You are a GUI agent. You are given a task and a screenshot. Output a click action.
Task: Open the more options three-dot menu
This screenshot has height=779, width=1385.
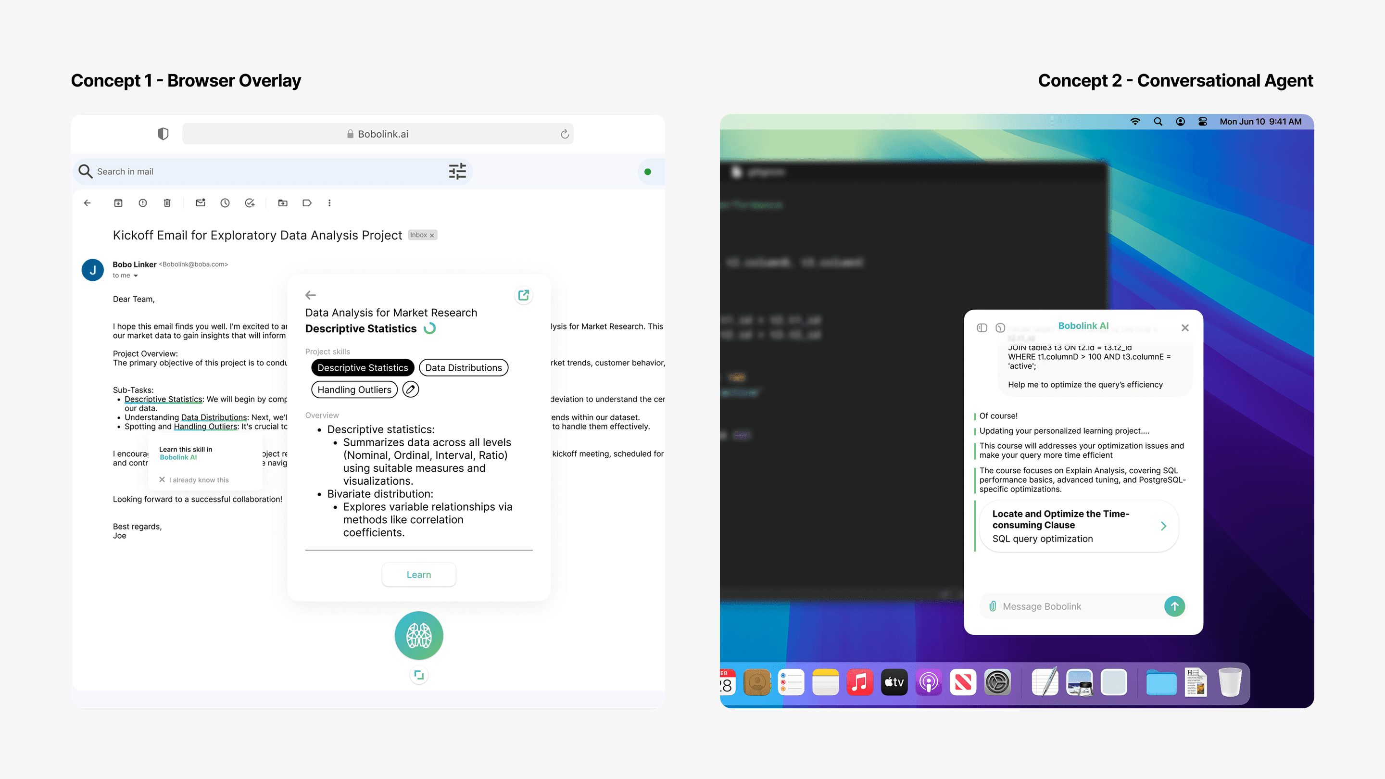[x=329, y=202]
